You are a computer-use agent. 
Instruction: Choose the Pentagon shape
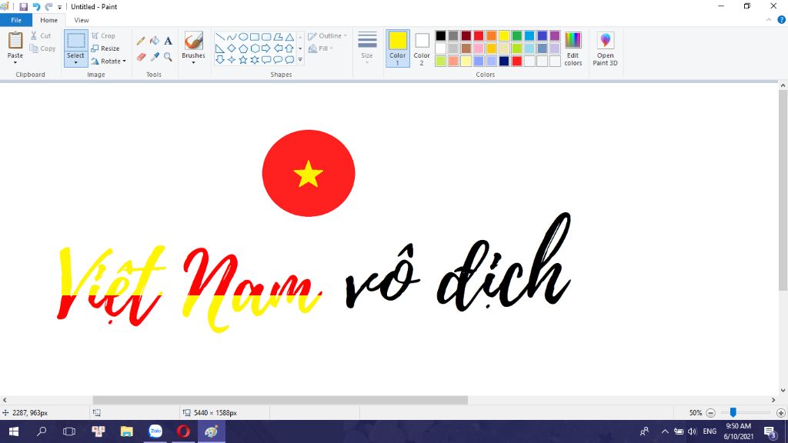coord(243,48)
